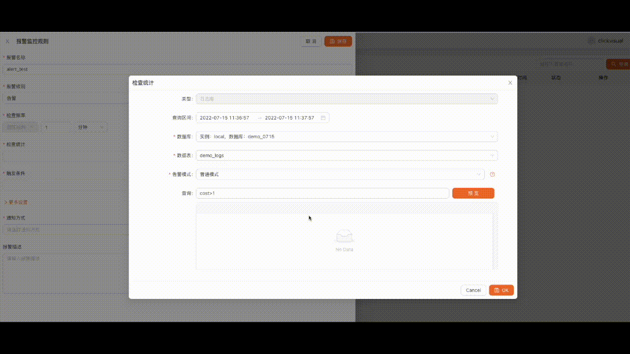Open the 分钟 unit dropdown under 检查频率
Screen dimensions: 630x354
pos(91,127)
